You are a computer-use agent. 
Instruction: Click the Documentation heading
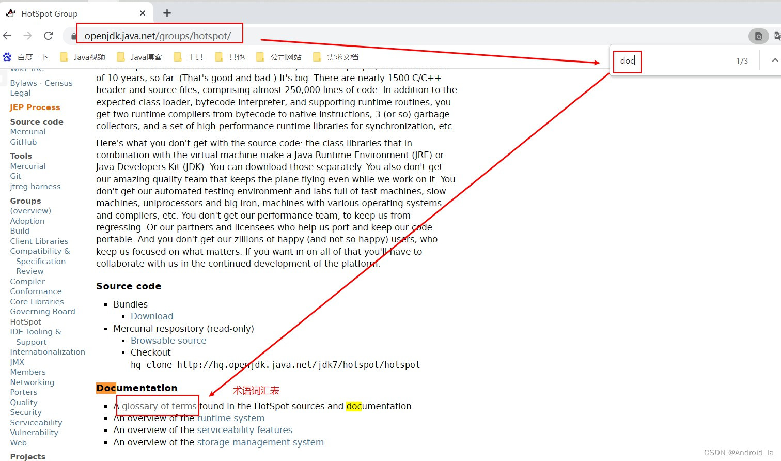coord(137,388)
